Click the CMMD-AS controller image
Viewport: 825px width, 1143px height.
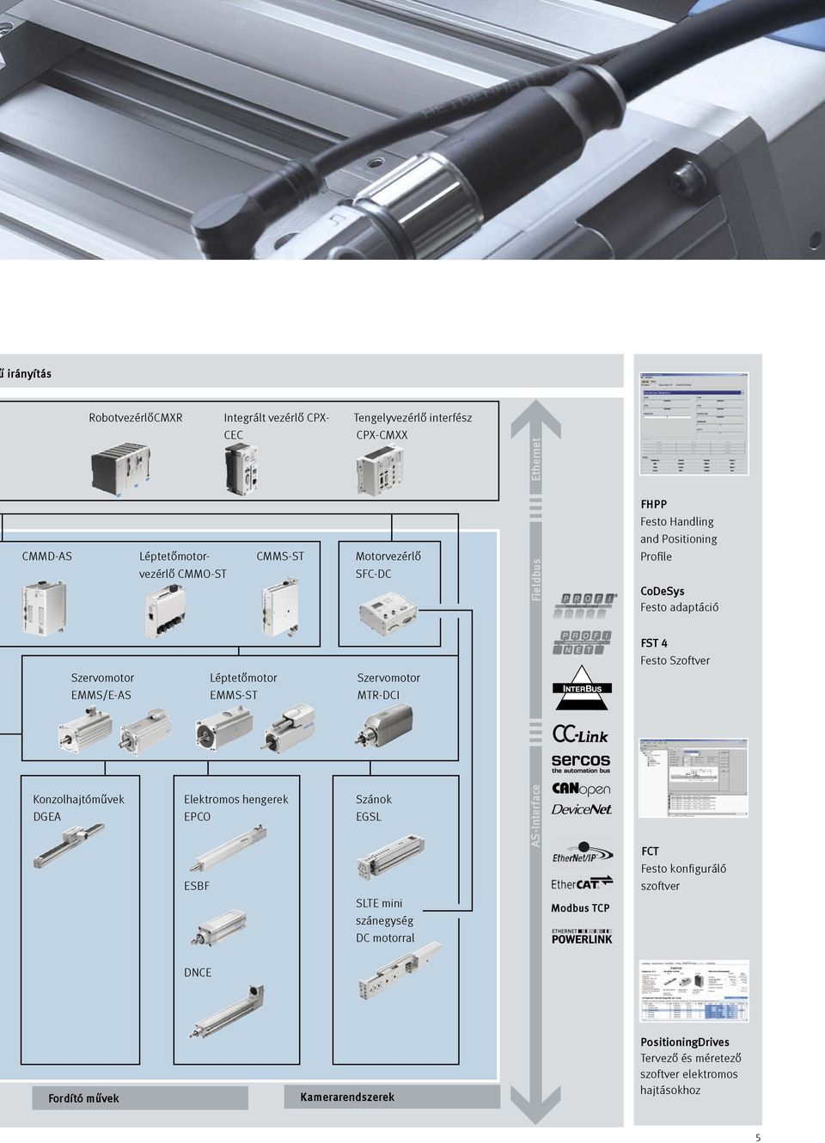pos(44,607)
